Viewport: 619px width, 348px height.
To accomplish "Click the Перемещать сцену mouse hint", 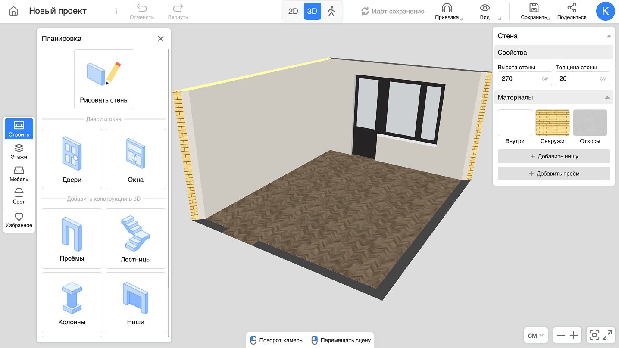I will pos(341,340).
